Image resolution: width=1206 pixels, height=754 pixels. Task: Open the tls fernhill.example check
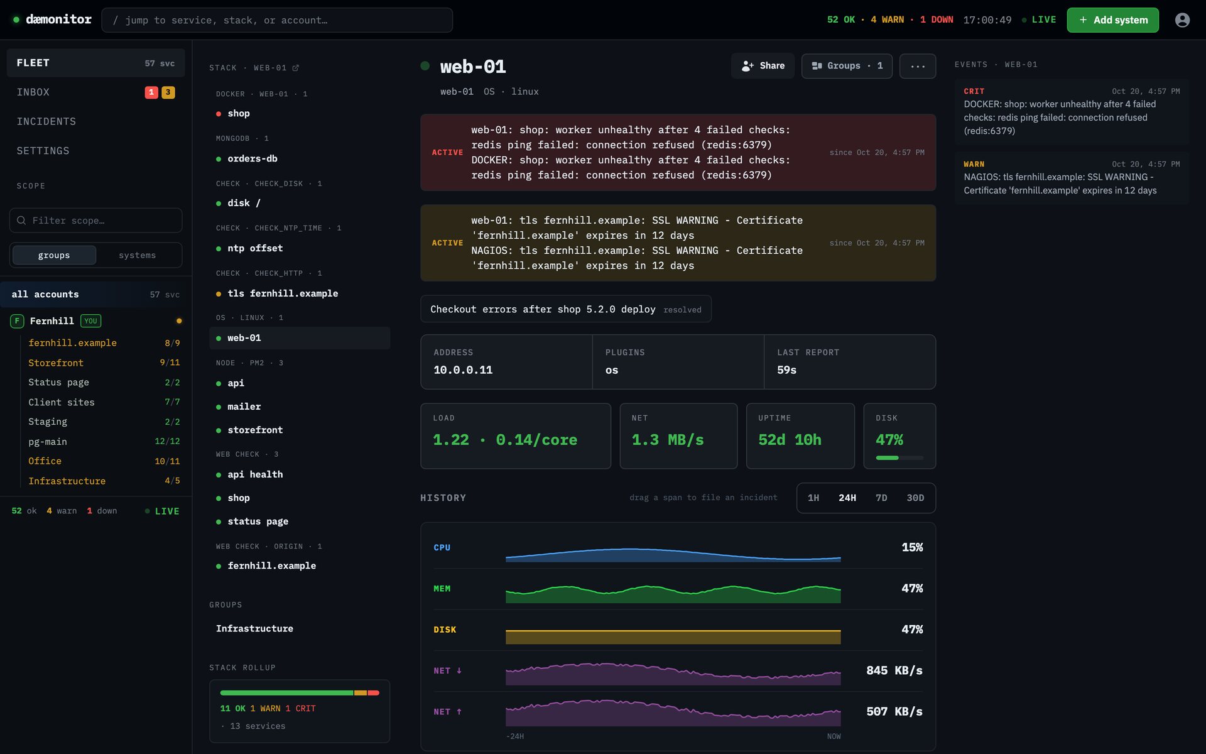300,293
